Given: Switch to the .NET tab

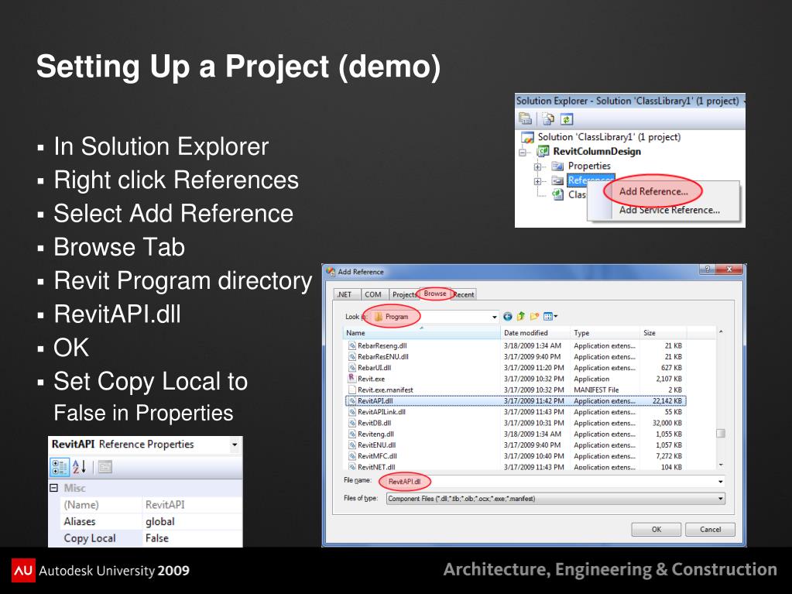Looking at the screenshot, I should 345,294.
